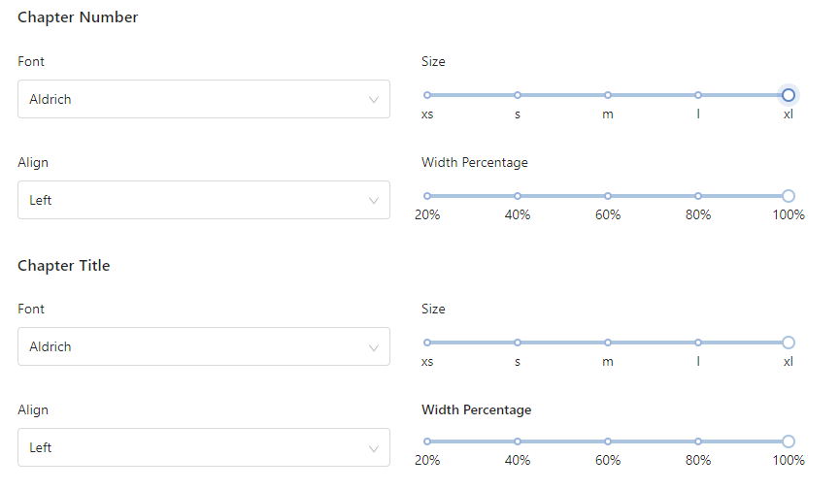840x490 pixels.
Task: Set Chapter Number size to s
Action: click(x=518, y=95)
